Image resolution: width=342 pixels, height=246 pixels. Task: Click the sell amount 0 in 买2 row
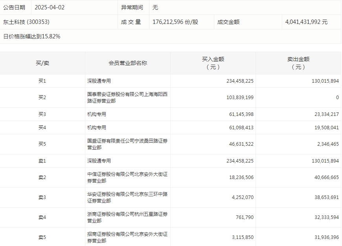pyautogui.click(x=337, y=98)
